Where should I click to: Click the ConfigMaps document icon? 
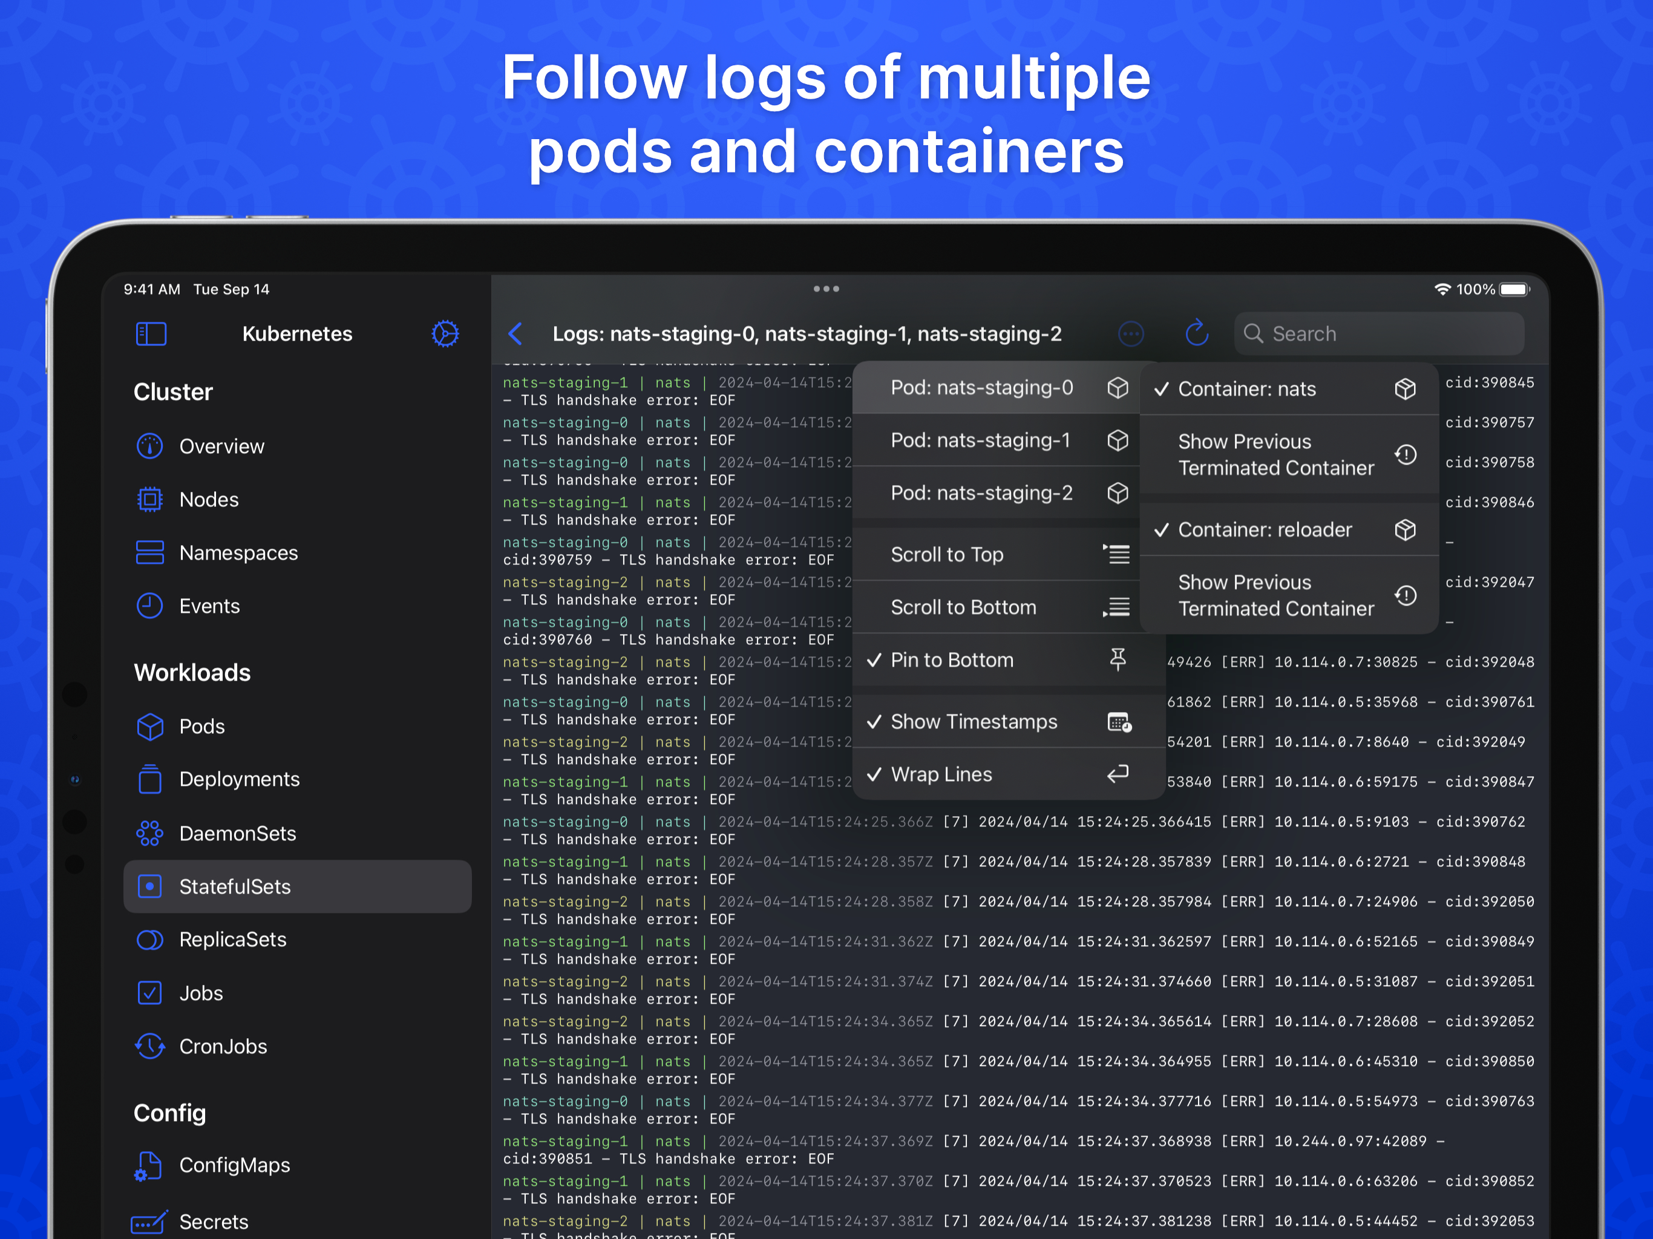[148, 1166]
